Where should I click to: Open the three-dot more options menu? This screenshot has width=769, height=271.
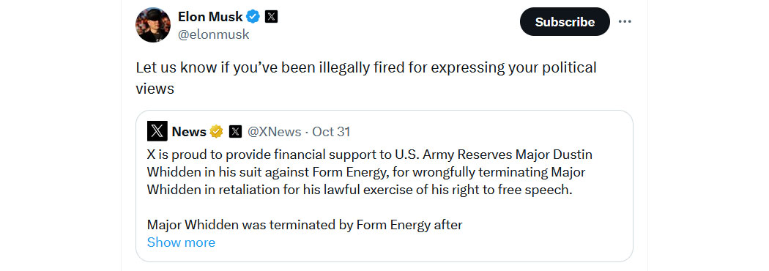tap(624, 22)
